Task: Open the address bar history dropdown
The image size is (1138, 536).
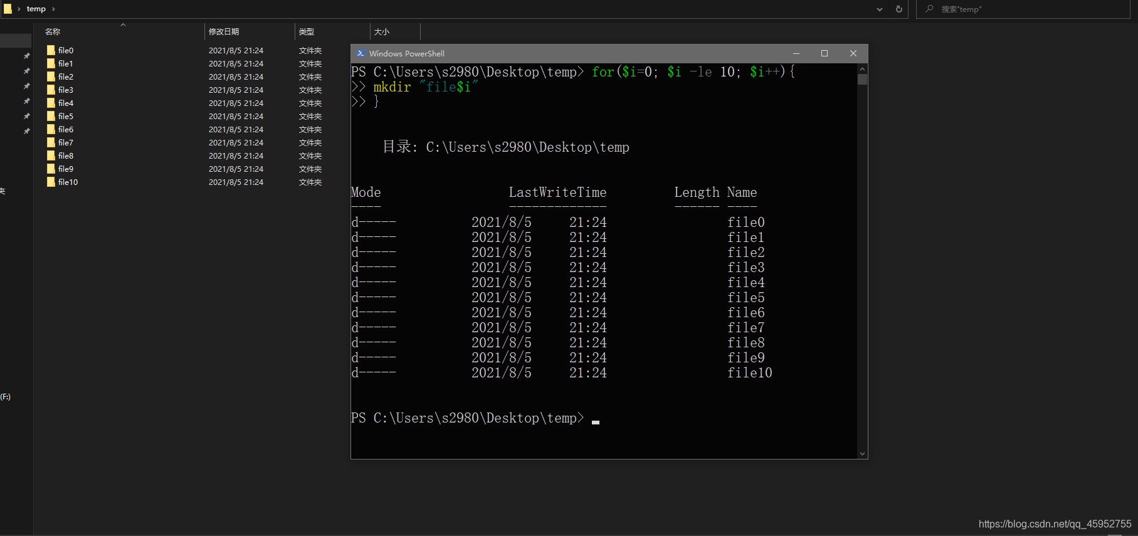Action: click(x=880, y=9)
